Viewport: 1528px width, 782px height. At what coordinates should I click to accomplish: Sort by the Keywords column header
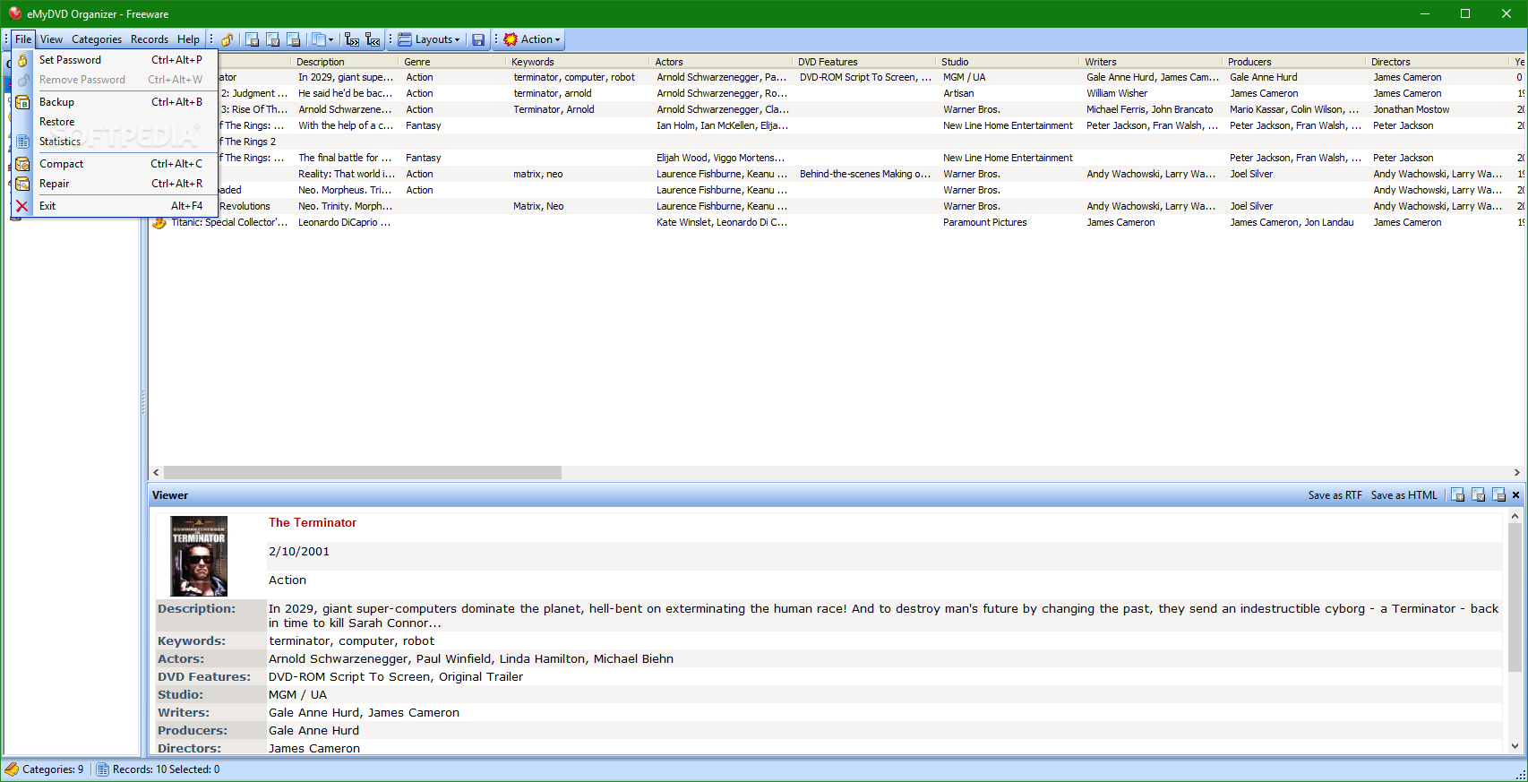[x=578, y=62]
